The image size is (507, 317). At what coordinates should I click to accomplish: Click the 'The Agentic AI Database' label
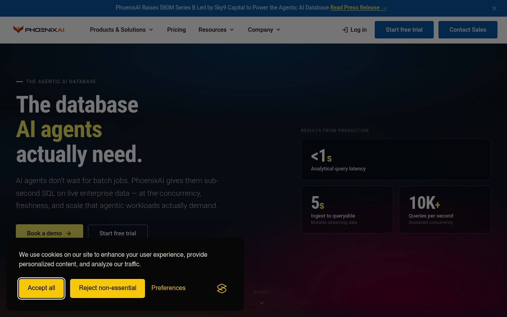[x=61, y=82]
